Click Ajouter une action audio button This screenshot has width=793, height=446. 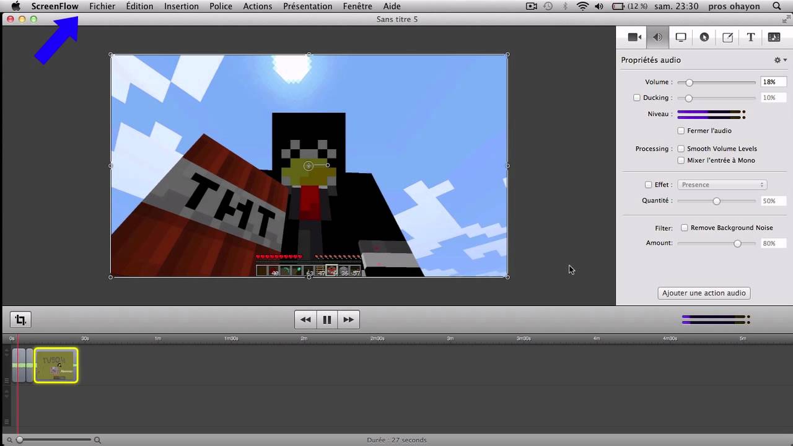[704, 293]
